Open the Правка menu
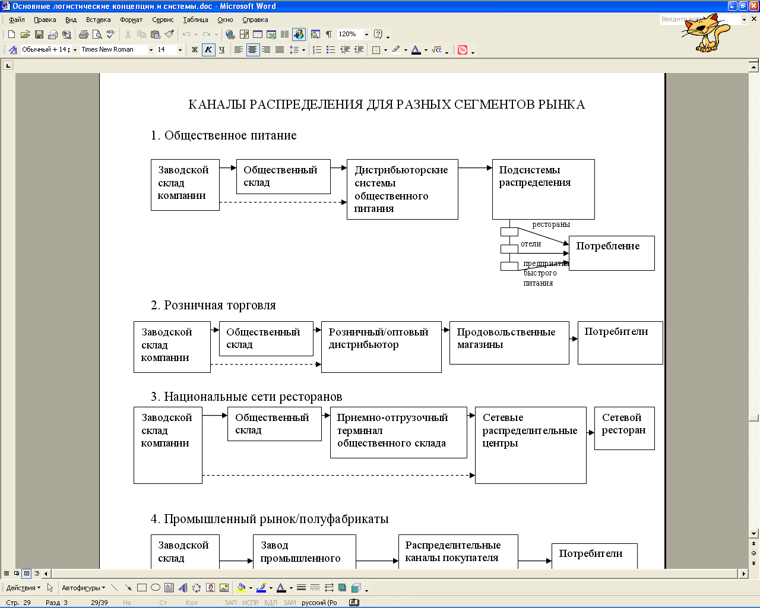760x608 pixels. point(45,20)
